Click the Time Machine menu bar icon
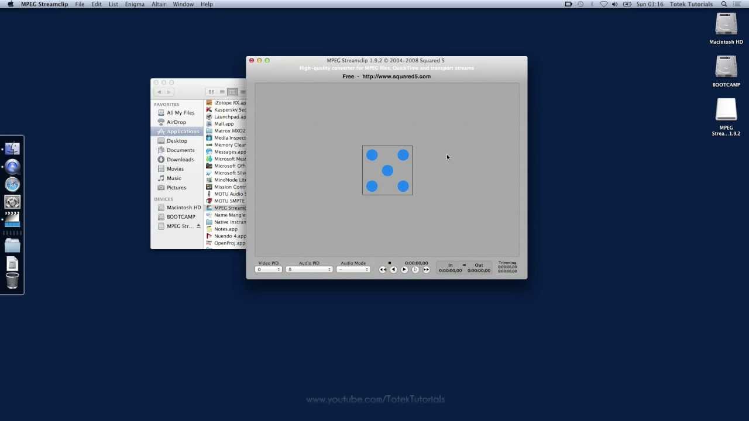This screenshot has height=421, width=749. 580,4
